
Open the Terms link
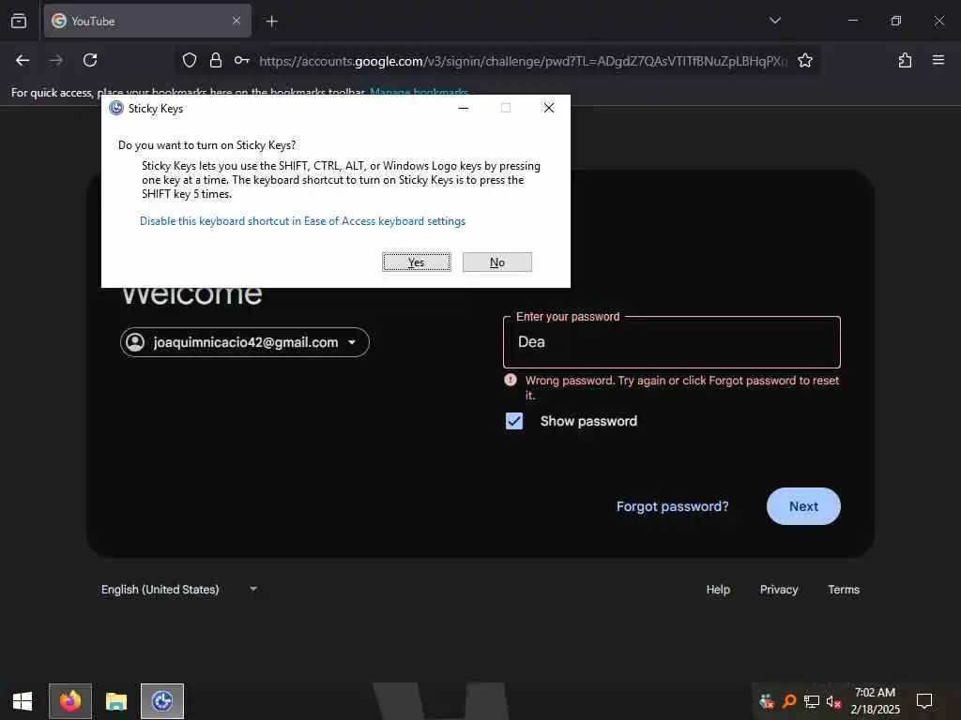click(x=844, y=590)
